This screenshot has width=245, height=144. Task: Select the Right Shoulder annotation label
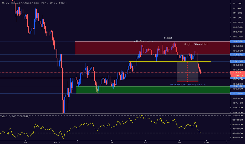pyautogui.click(x=196, y=44)
